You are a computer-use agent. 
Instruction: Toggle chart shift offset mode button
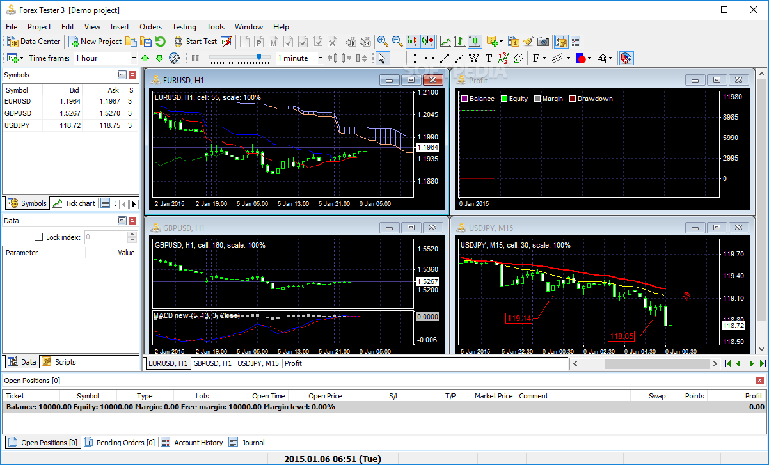pyautogui.click(x=427, y=42)
